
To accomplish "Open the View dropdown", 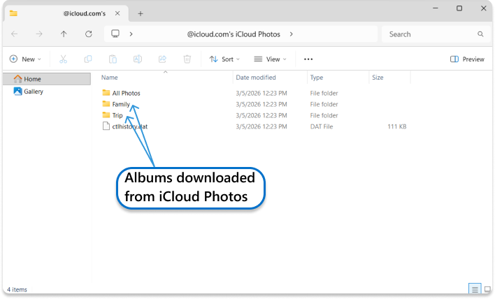I will tap(271, 59).
